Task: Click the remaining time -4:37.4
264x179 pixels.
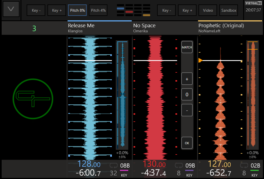Action: (x=154, y=173)
